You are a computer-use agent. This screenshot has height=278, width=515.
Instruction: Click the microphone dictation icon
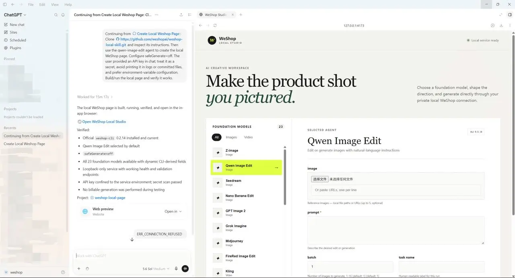tap(176, 269)
